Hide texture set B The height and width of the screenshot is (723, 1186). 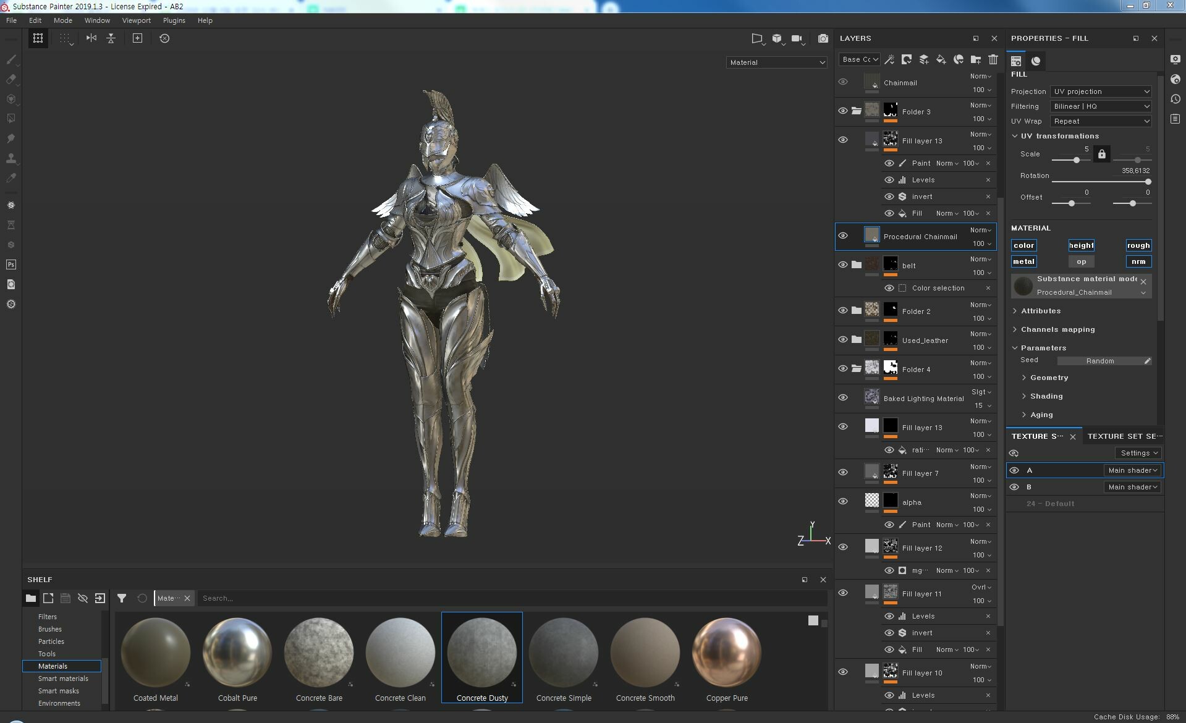1014,487
